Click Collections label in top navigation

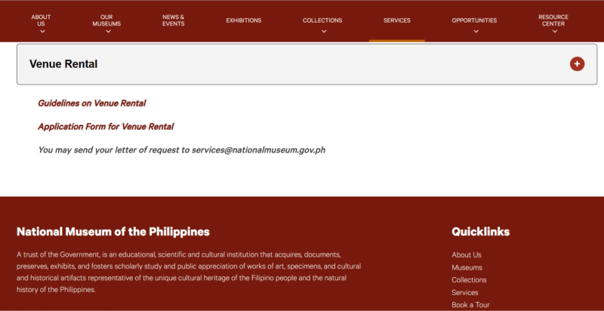322,20
